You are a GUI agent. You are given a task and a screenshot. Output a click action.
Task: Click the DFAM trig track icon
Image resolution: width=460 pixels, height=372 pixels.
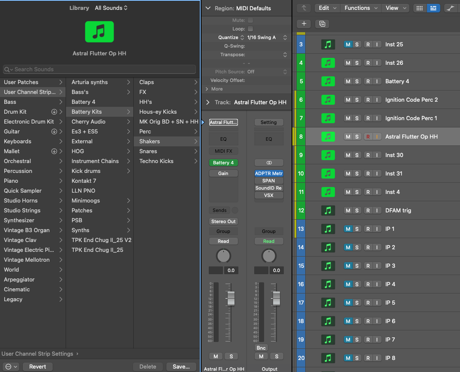pos(328,211)
